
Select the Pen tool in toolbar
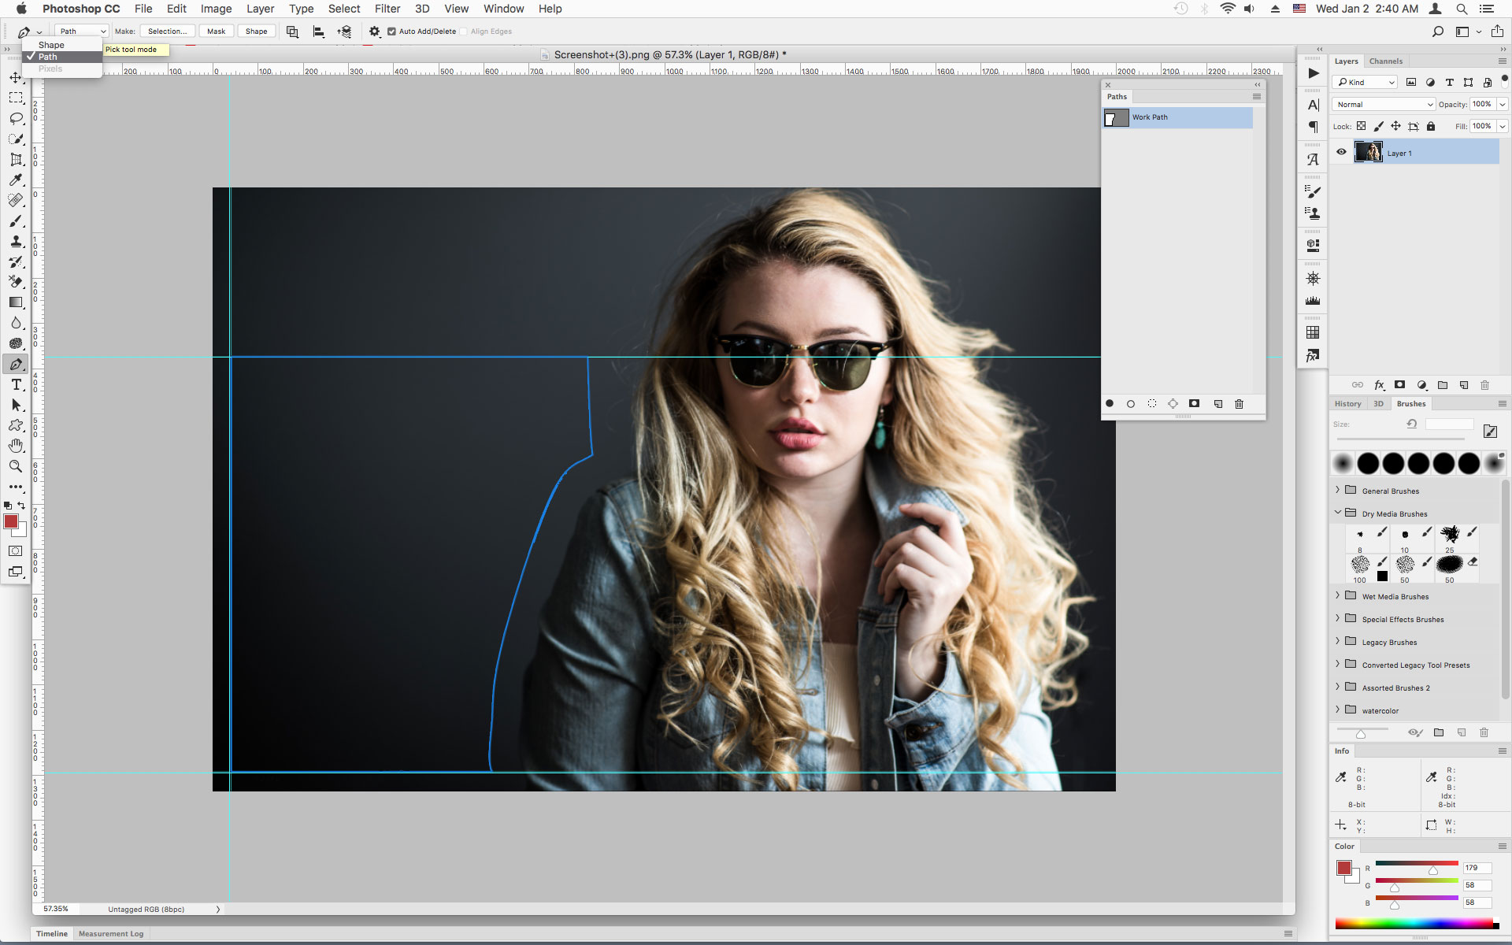[x=16, y=364]
